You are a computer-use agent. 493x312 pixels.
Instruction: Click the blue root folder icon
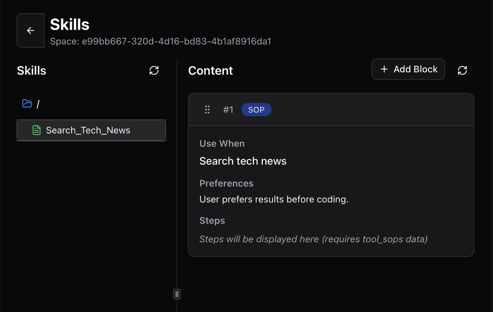[27, 103]
